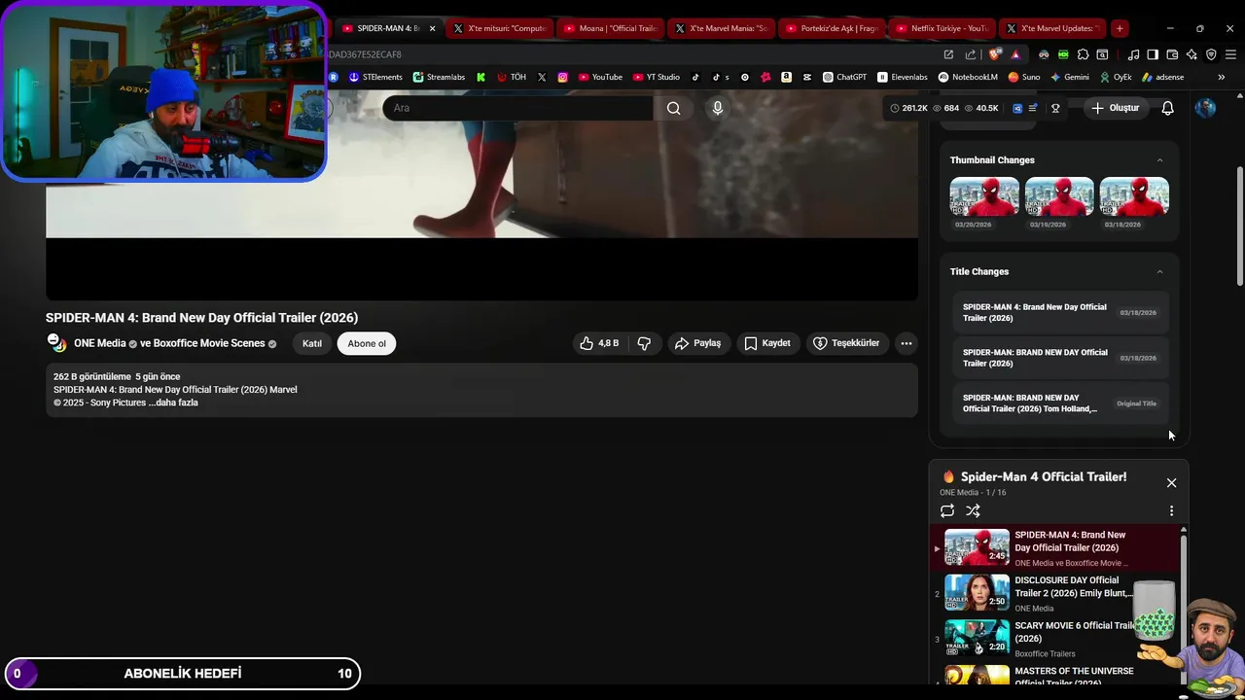
Task: Open thumbnail dated 03/20/2026
Action: pyautogui.click(x=984, y=197)
